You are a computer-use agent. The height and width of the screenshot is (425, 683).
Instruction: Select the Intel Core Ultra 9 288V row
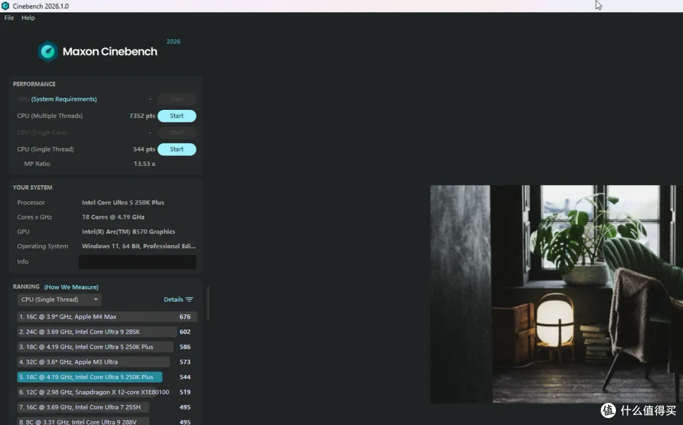(107, 421)
